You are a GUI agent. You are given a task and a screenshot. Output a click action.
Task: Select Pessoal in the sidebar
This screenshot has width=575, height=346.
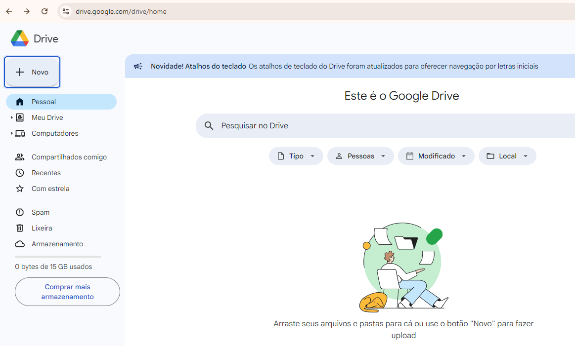[61, 102]
